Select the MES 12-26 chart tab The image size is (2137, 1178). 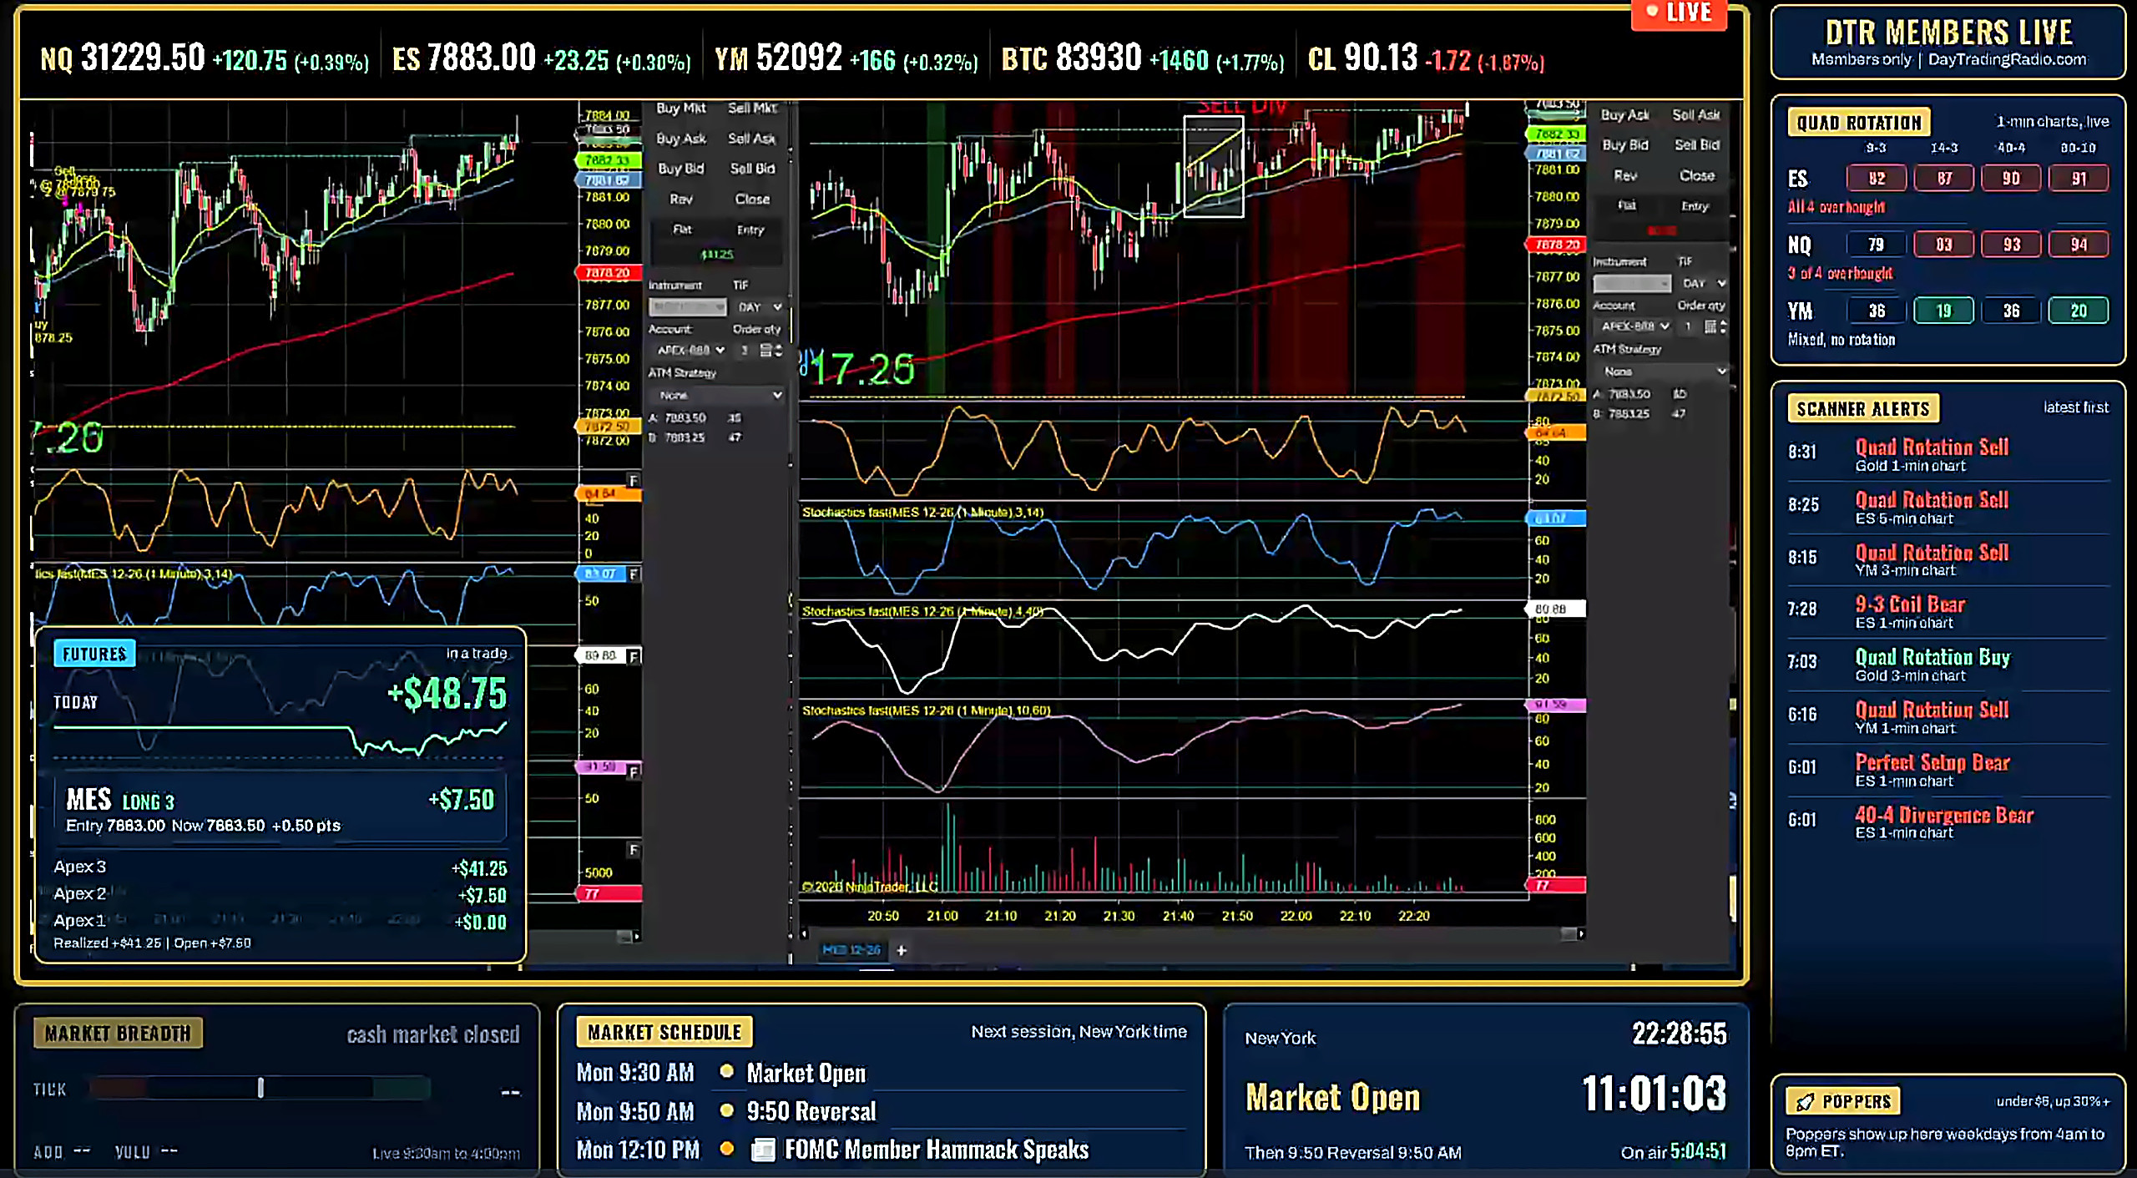click(x=851, y=950)
